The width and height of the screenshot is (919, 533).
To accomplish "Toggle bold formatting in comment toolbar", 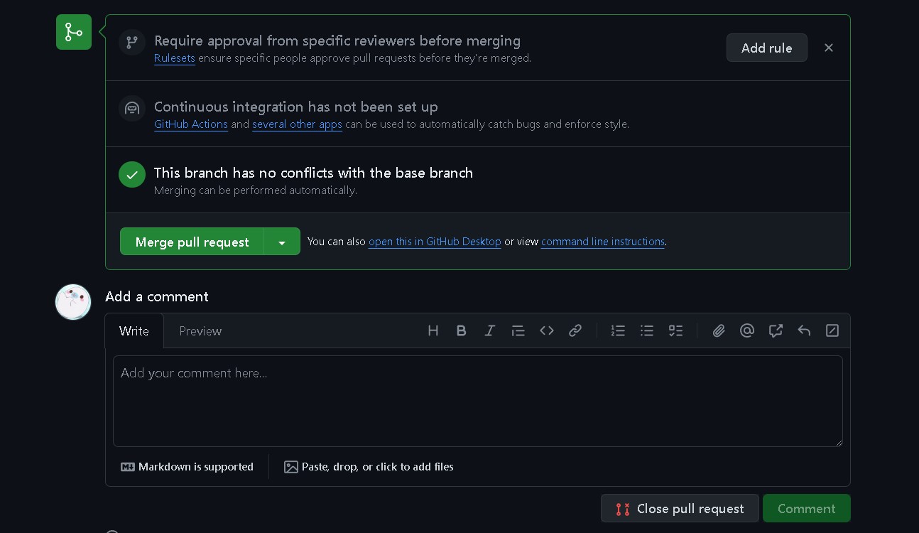I will [461, 330].
